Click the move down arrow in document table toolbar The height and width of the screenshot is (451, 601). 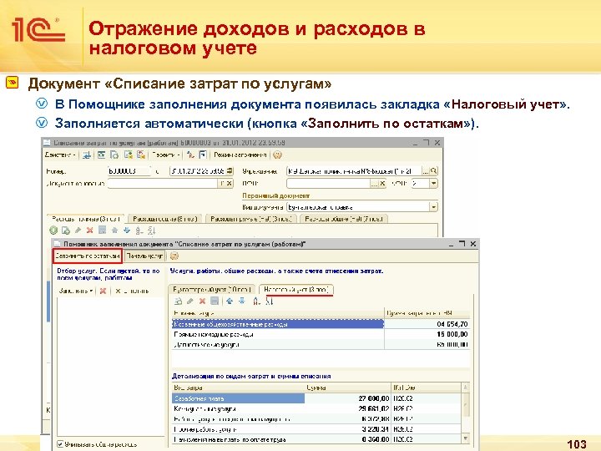coord(127,231)
